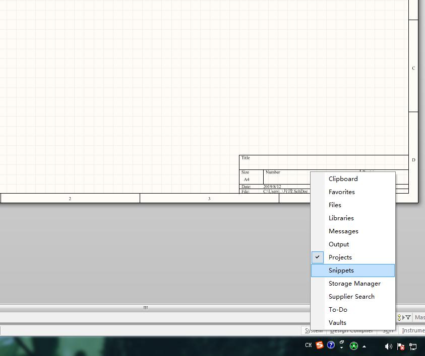Click the green circular tray icon
The image size is (425, 356).
pyautogui.click(x=354, y=346)
